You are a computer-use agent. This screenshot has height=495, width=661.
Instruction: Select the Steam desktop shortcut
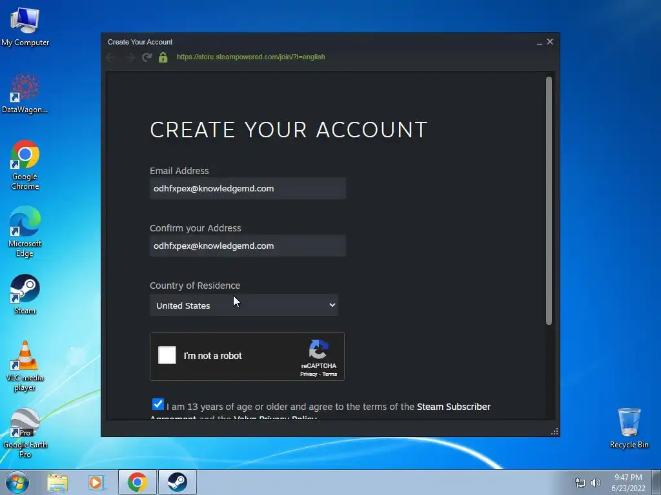pos(25,294)
